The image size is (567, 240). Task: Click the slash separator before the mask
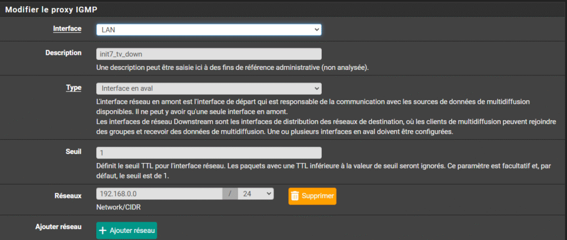tap(230, 194)
